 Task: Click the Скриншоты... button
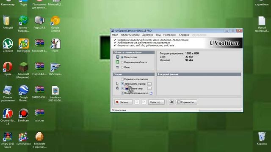click(186, 102)
